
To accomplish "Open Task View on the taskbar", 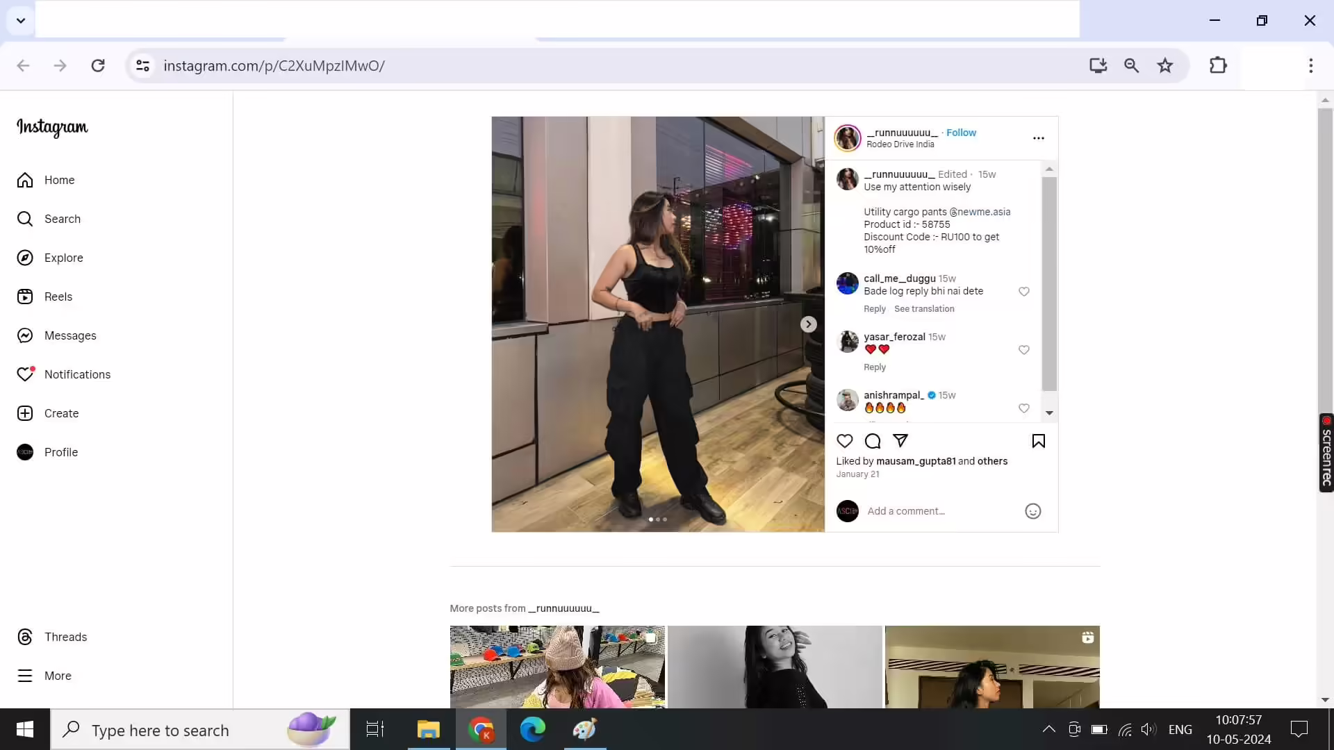I will pyautogui.click(x=375, y=729).
